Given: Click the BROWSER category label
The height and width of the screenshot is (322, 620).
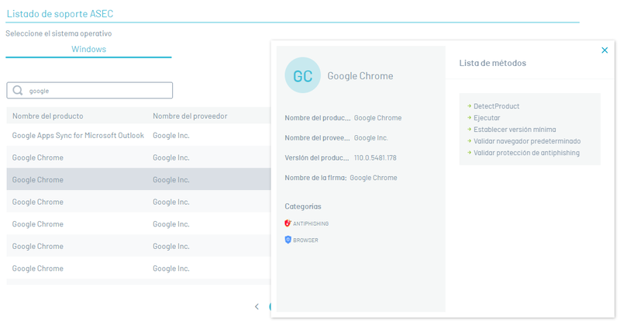Looking at the screenshot, I should tap(305, 240).
